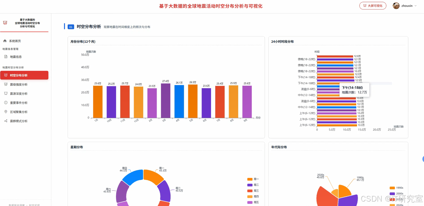The width and height of the screenshot is (424, 206).
Task: Open the 大屏可视化 big-screen view
Action: coord(373,6)
